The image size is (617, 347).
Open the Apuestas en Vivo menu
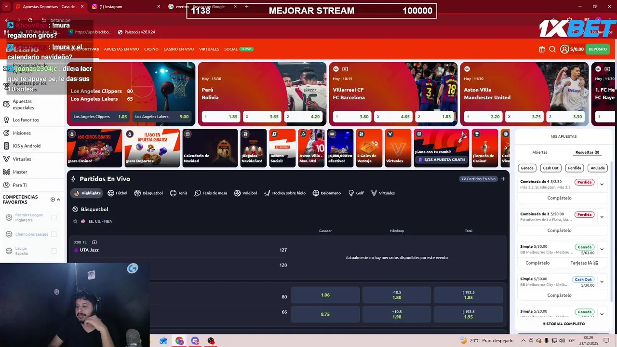click(121, 49)
